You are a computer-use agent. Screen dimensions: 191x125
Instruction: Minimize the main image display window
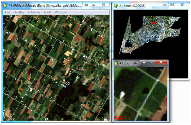click(x=86, y=5)
